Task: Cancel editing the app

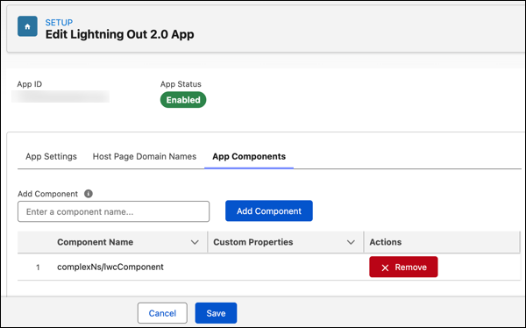Action: (162, 313)
